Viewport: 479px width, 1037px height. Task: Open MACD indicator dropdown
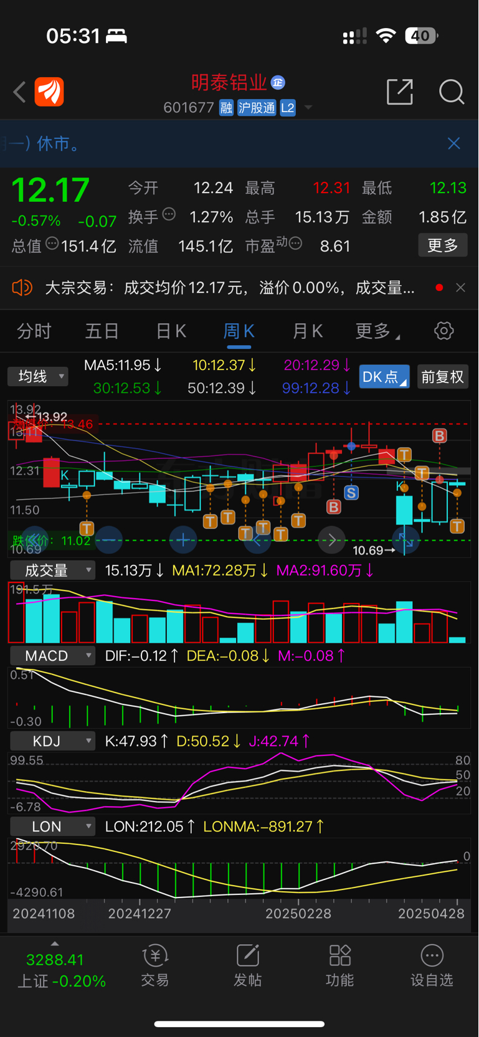pos(52,656)
